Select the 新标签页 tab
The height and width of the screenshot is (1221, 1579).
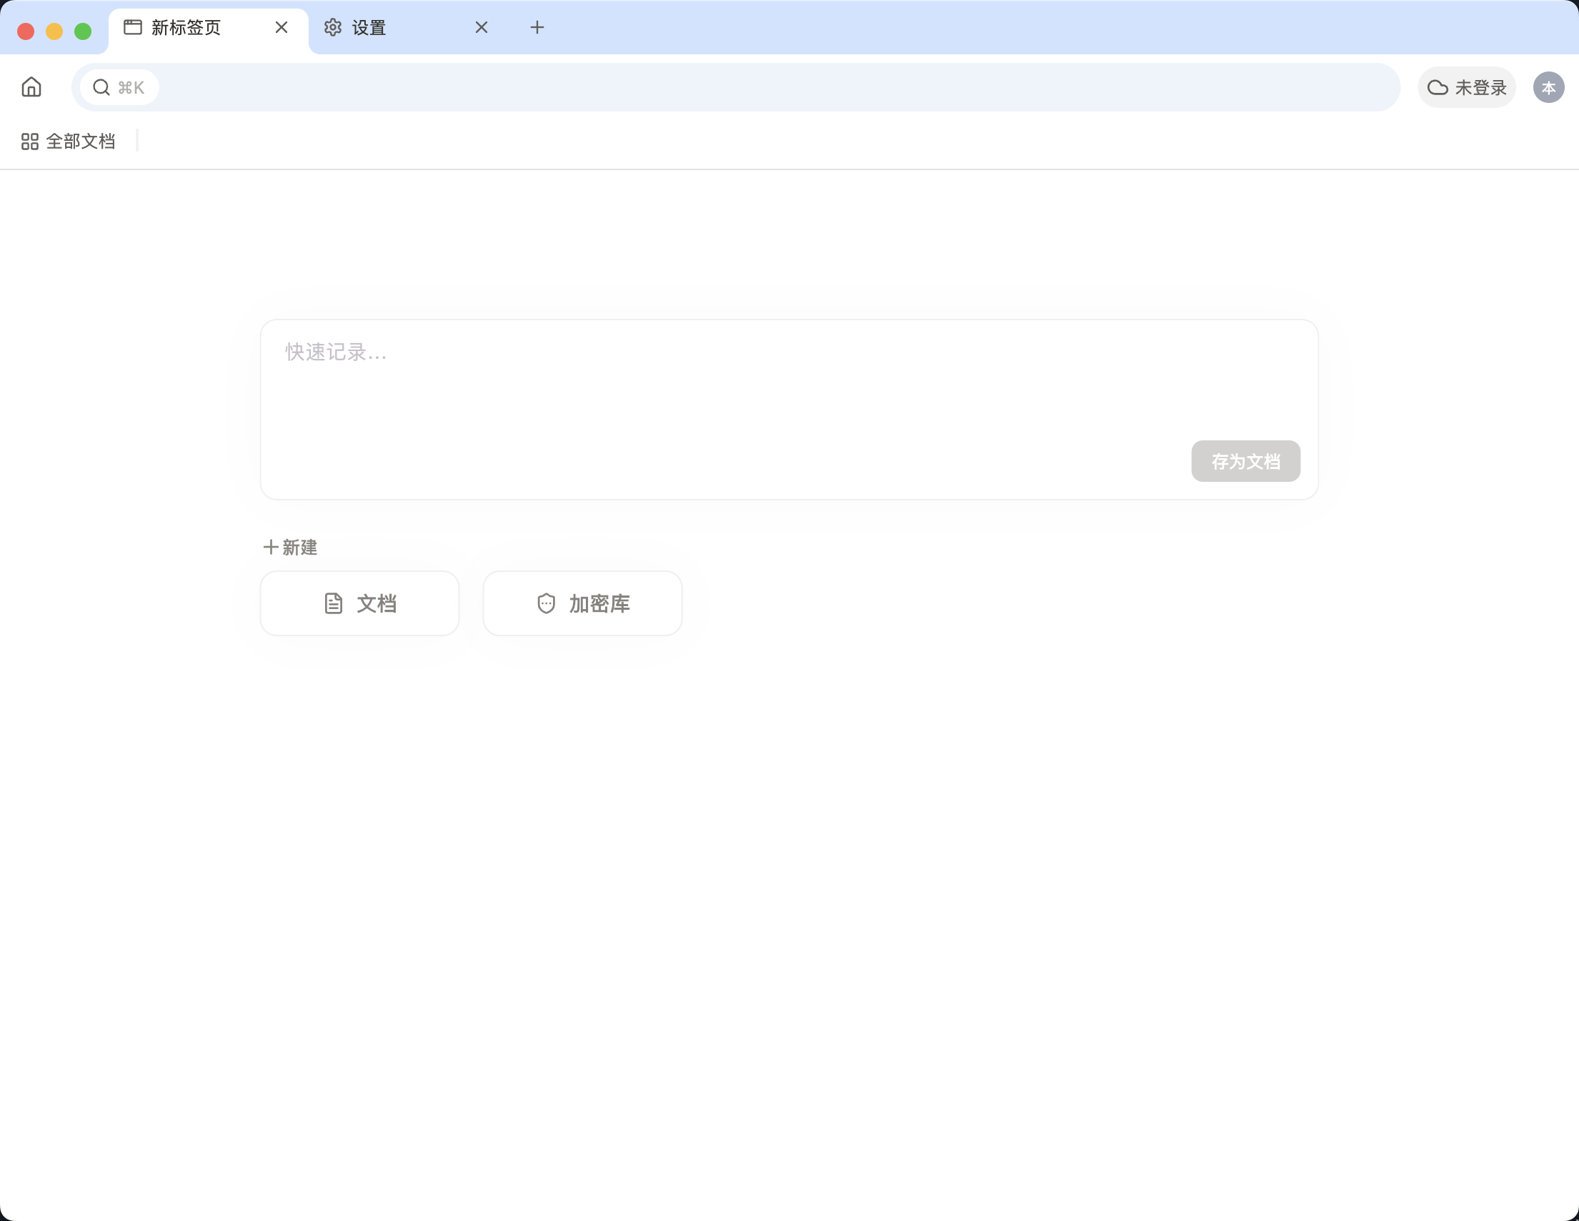(x=186, y=27)
